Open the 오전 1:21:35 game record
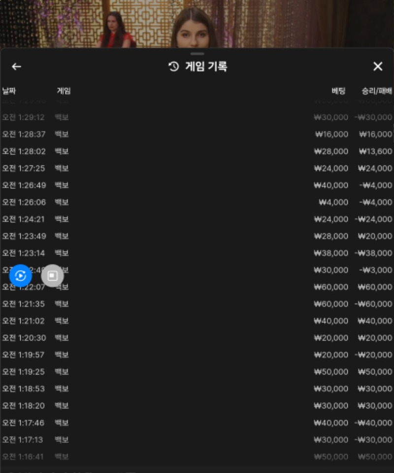The height and width of the screenshot is (473, 394). pos(197,304)
